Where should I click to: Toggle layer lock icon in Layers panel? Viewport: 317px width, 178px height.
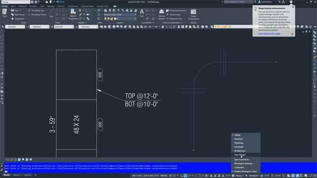click(x=111, y=19)
